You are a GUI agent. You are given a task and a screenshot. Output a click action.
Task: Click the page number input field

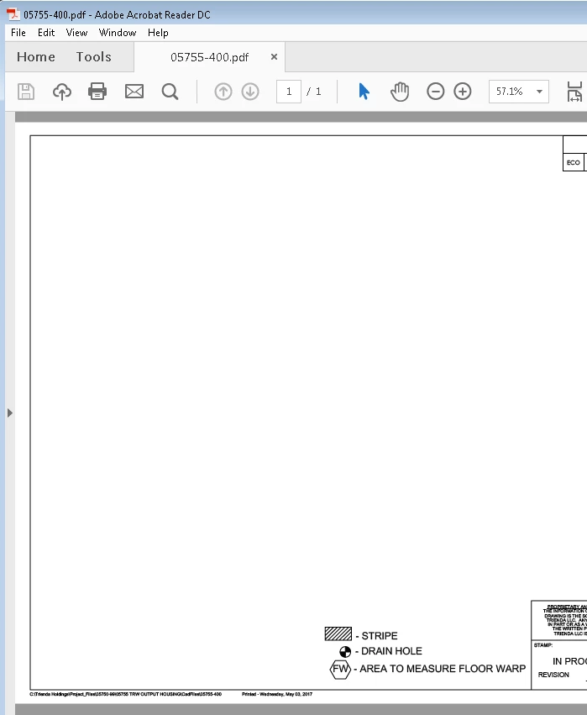(x=289, y=92)
